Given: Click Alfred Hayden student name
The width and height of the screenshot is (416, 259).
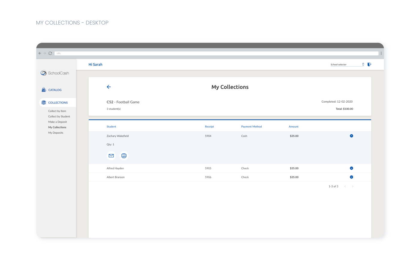Looking at the screenshot, I should [115, 168].
